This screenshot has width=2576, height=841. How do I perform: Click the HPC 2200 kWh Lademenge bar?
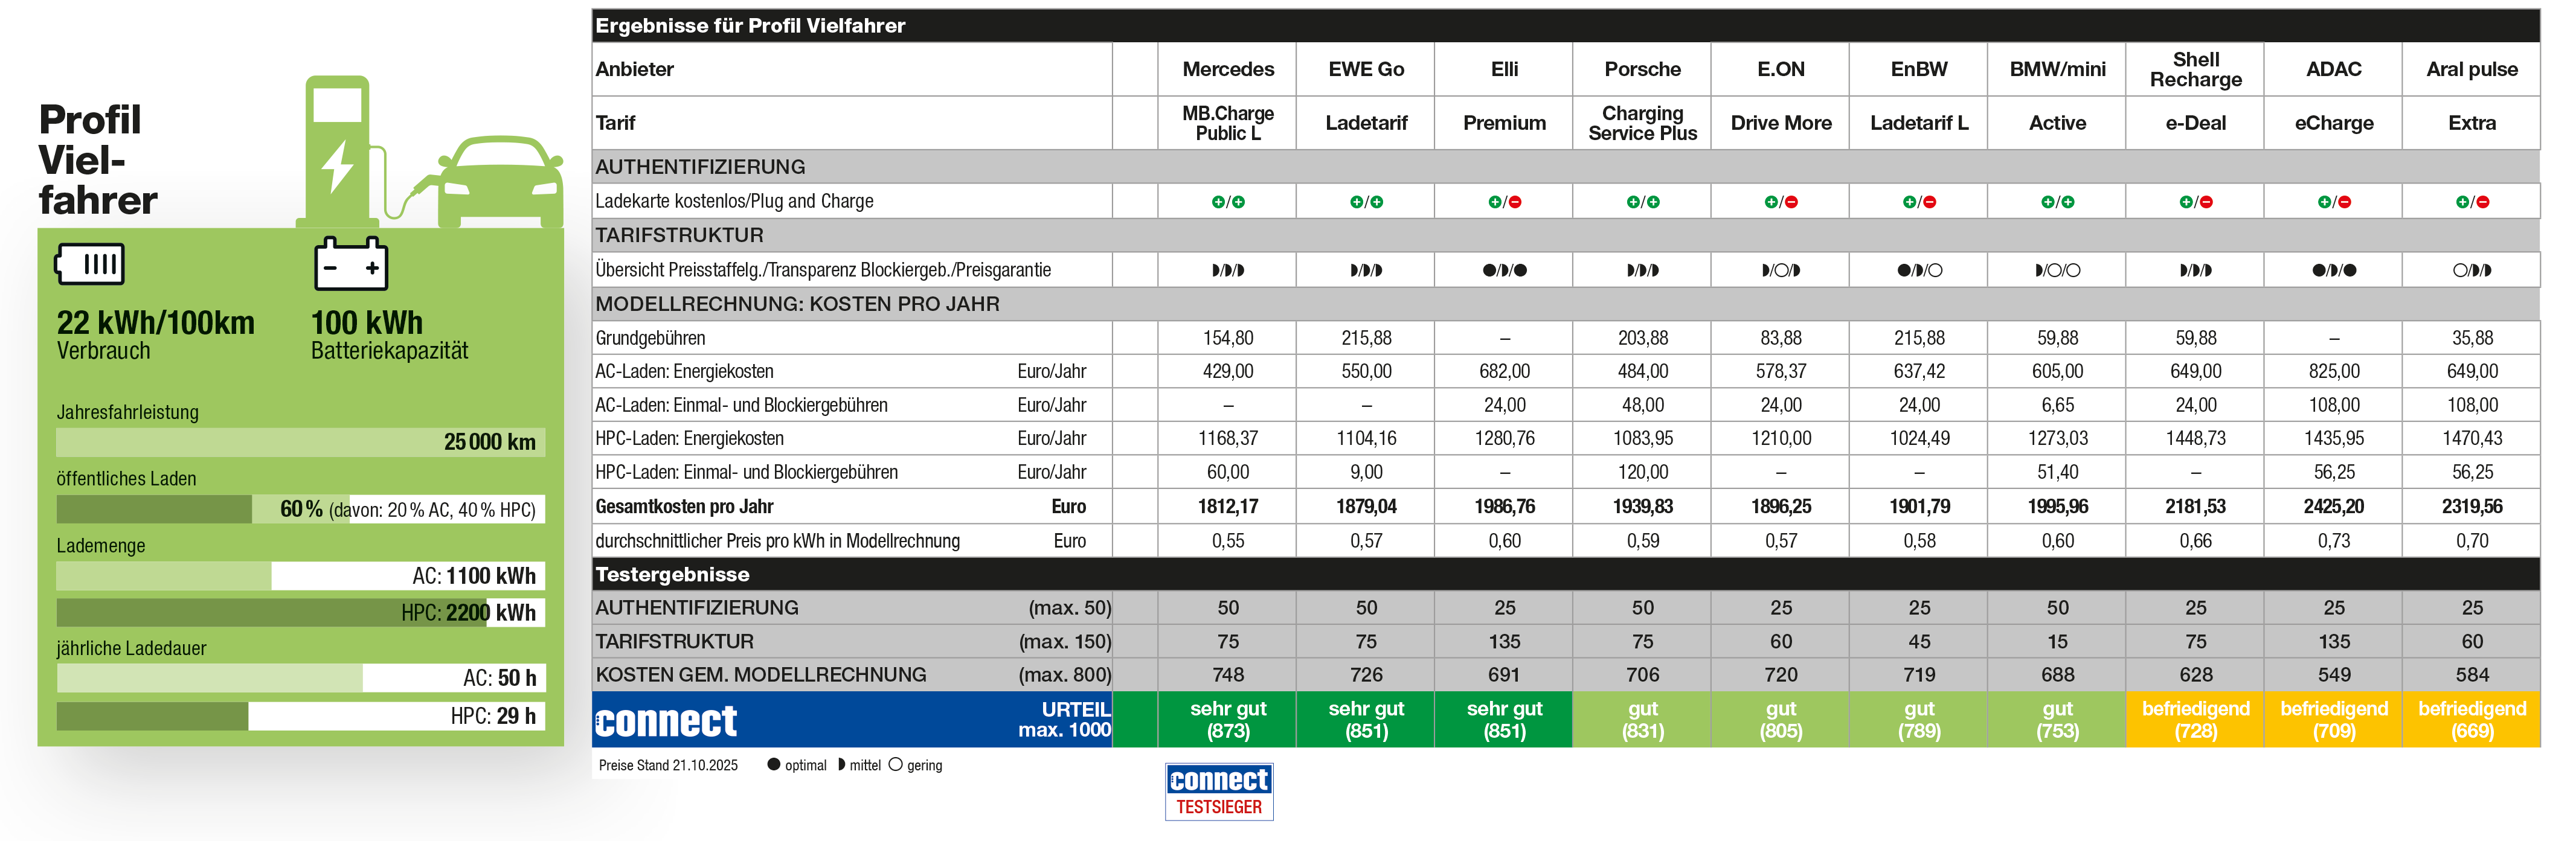coord(300,612)
